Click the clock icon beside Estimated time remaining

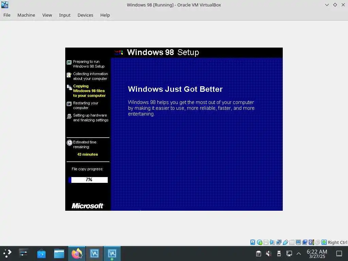69,142
